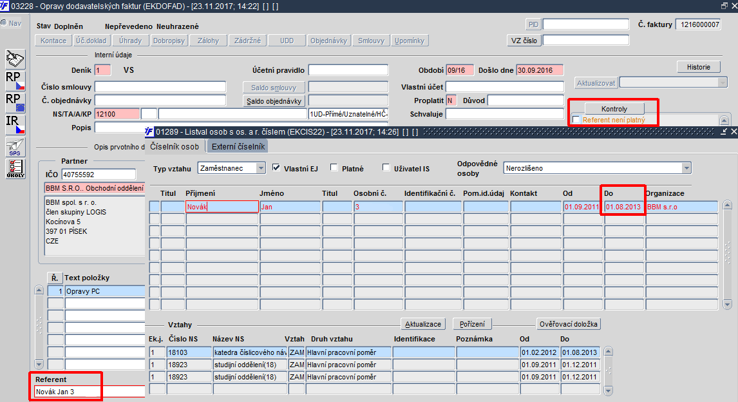Screen dimensions: 738x402
Task: Select the 'Opravy PC' item row
Action: tap(104, 291)
